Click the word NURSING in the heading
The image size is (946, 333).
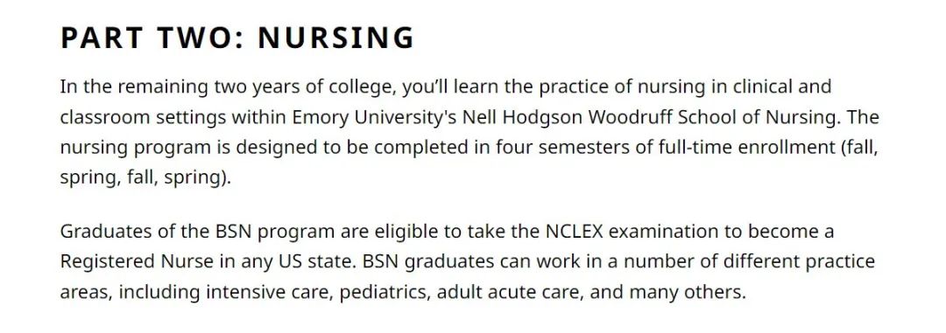(x=336, y=38)
